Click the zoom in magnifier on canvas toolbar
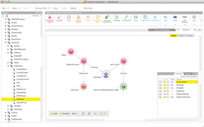Viewport: 204px width, 127px height. click(89, 113)
